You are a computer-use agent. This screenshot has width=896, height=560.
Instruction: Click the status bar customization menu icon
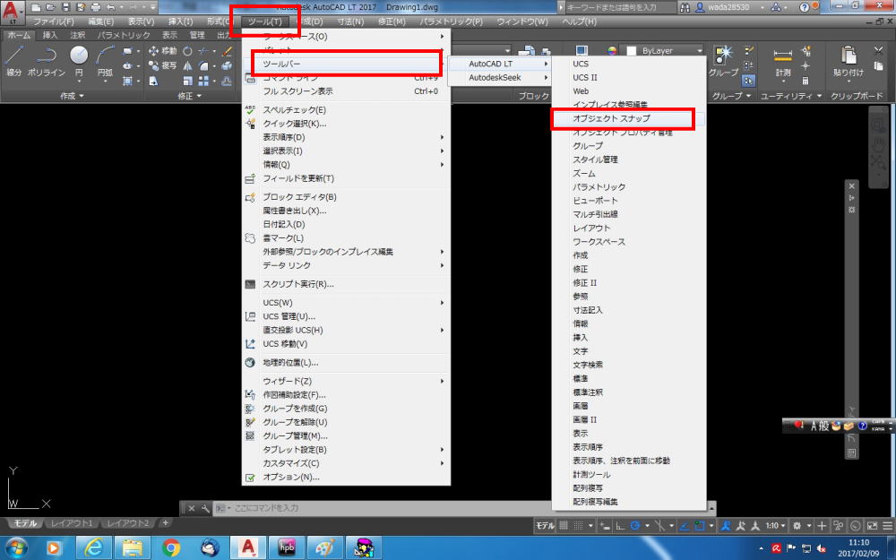coord(887,526)
